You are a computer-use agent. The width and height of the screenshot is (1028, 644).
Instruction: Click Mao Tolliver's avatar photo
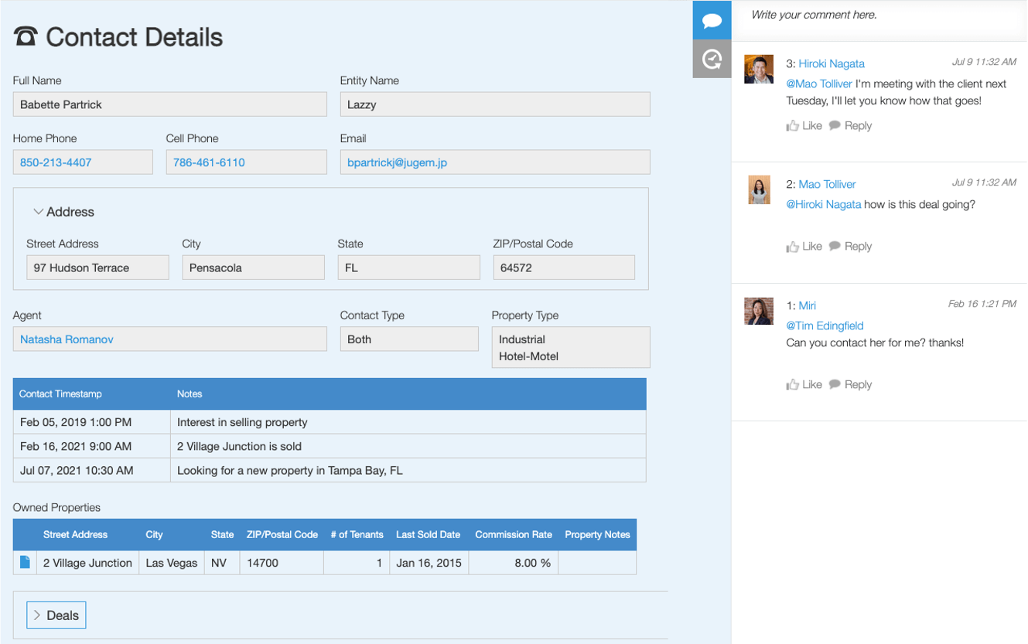pyautogui.click(x=759, y=189)
